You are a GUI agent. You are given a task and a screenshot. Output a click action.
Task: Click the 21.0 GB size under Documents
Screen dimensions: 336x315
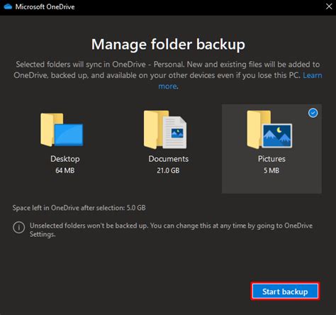pyautogui.click(x=168, y=170)
